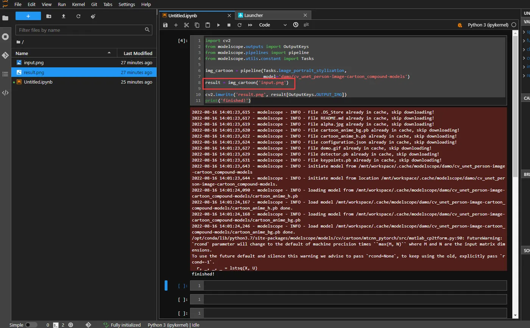The image size is (530, 328).
Task: Open the Table of Contents sidebar
Action: click(5, 74)
